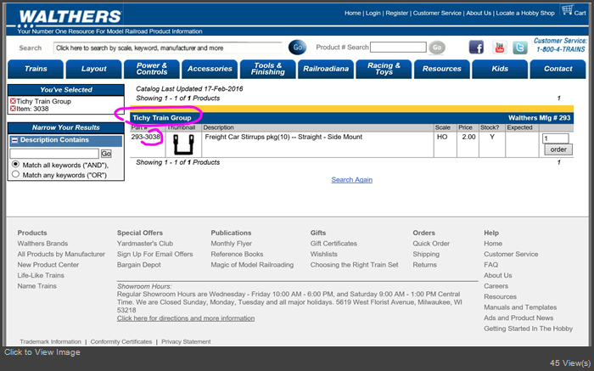Viewport: 594px width, 371px height.
Task: Open Name Trains link
Action: click(36, 286)
